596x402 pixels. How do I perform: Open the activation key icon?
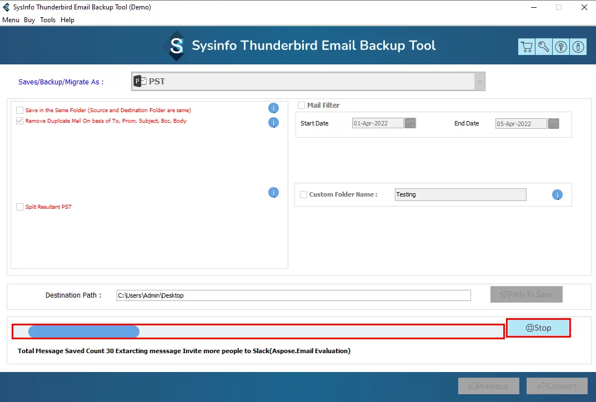(544, 47)
